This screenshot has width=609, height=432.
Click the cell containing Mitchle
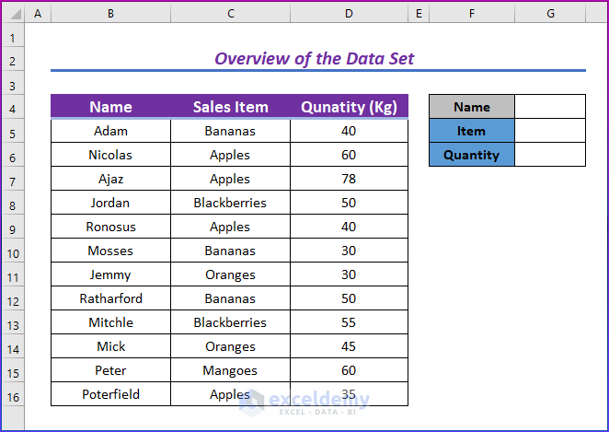110,322
